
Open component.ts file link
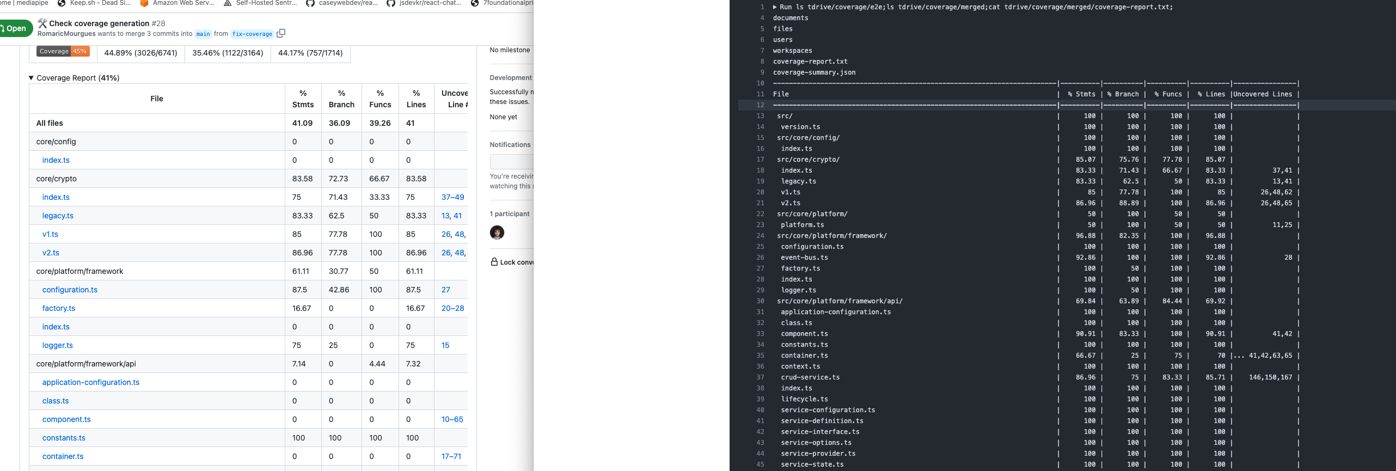point(66,419)
